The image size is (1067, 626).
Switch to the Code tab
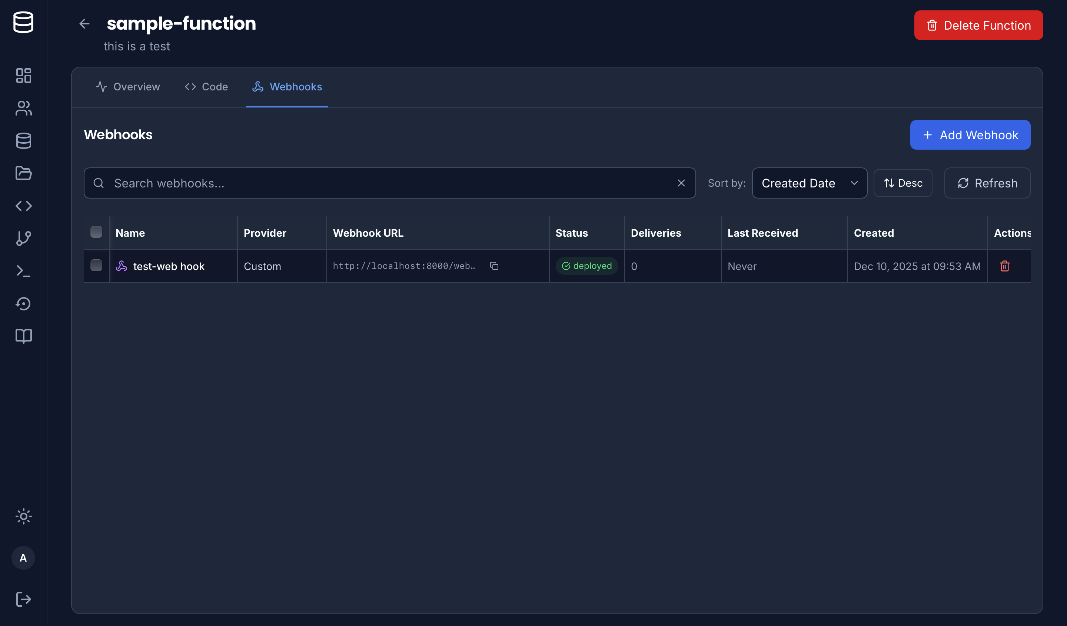pos(206,87)
